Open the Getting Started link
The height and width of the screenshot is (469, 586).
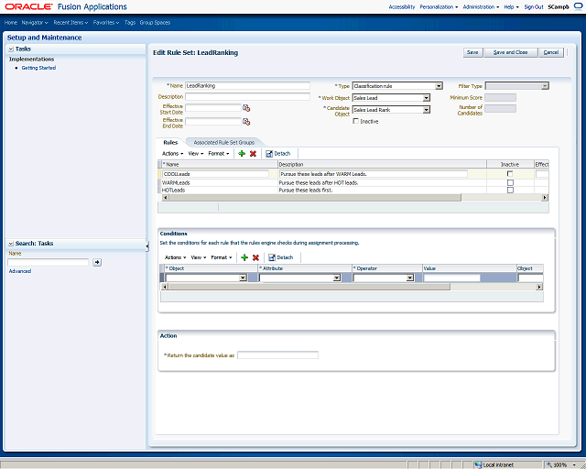(x=38, y=68)
